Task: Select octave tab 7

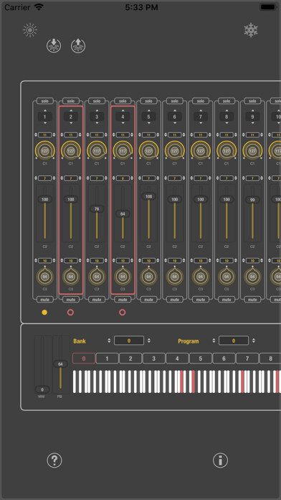Action: tap(247, 358)
